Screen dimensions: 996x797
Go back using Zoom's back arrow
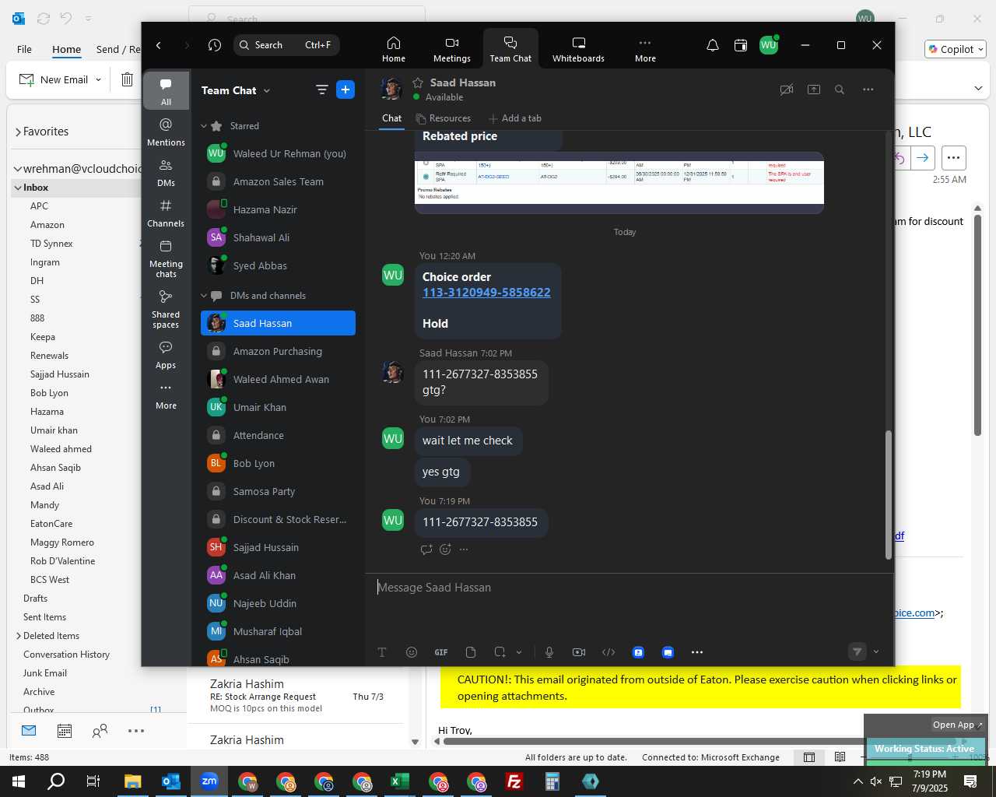159,45
